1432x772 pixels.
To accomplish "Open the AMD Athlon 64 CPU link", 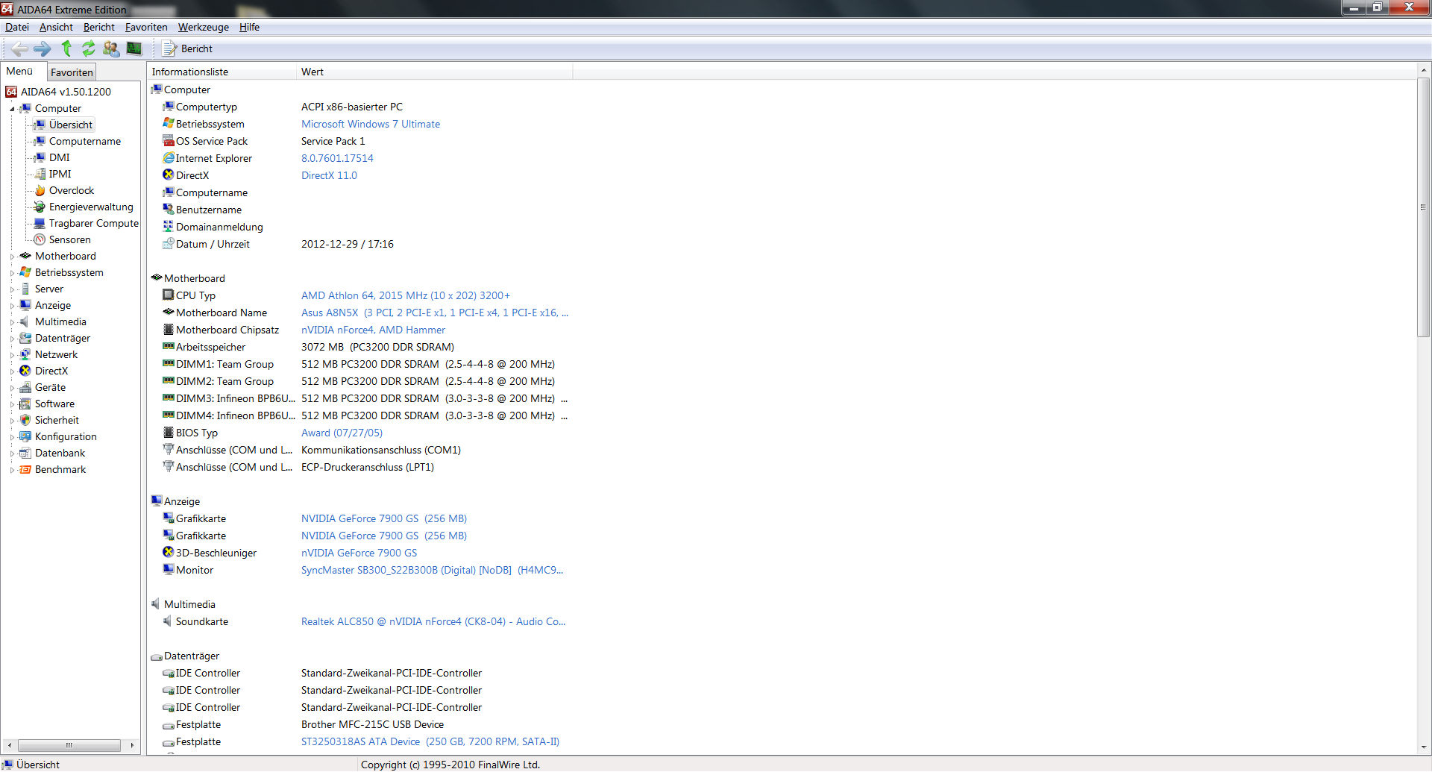I will pyautogui.click(x=406, y=295).
